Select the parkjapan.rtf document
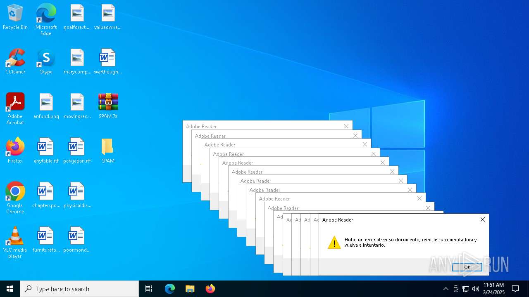 pos(77,151)
